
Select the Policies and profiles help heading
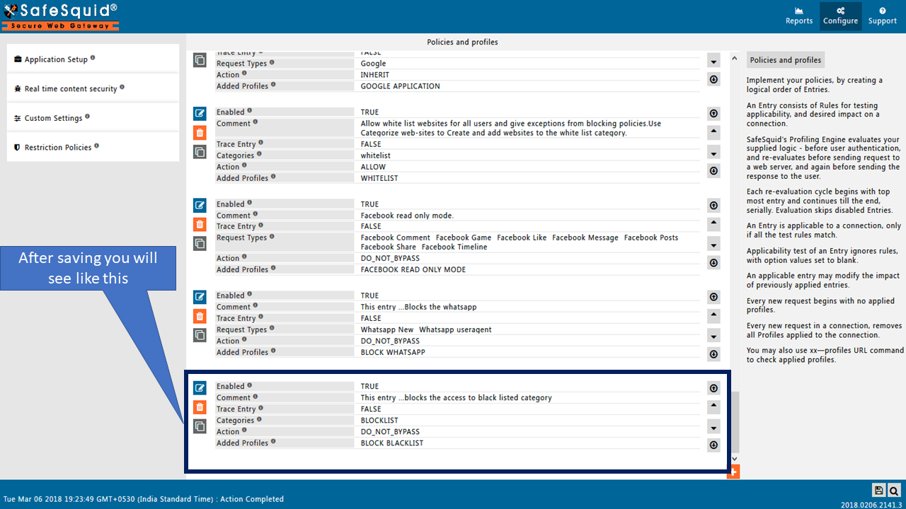pos(786,60)
